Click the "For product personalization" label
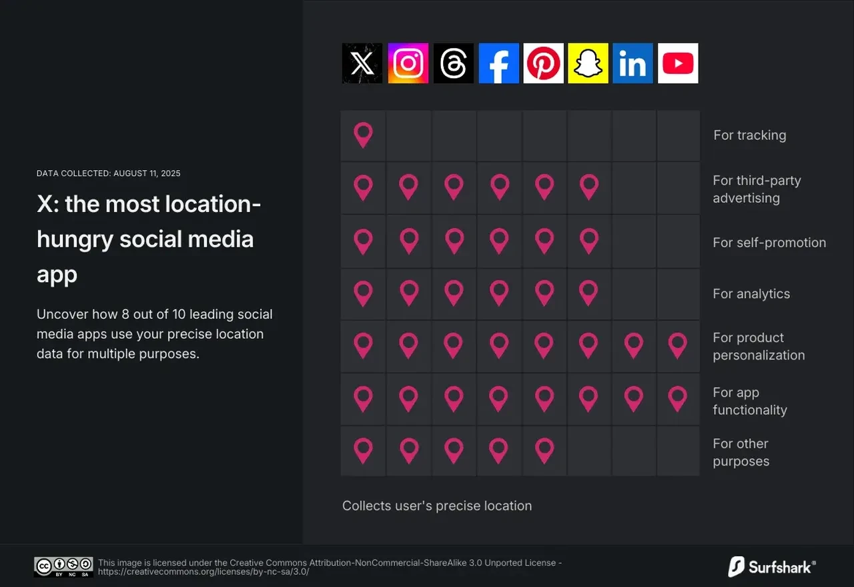This screenshot has width=854, height=587. point(759,347)
